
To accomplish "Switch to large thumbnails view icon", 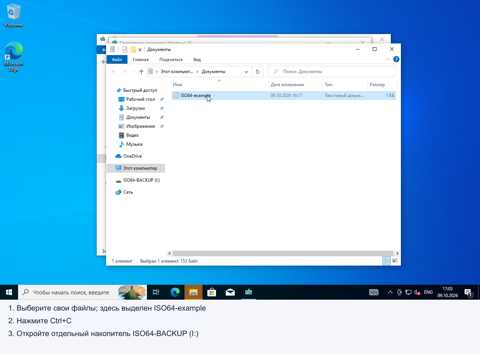I will click(x=394, y=261).
